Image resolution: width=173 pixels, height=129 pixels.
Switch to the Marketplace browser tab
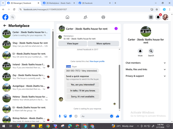(x=59, y=3)
